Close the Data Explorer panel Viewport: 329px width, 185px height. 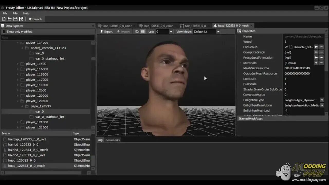[93, 26]
